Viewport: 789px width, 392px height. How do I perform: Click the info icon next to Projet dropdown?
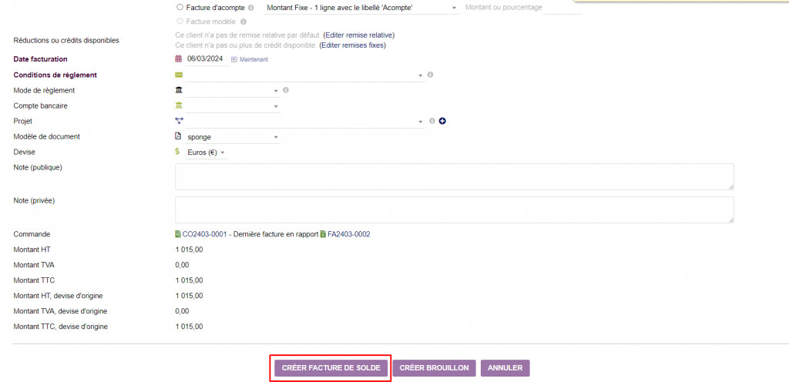point(432,121)
